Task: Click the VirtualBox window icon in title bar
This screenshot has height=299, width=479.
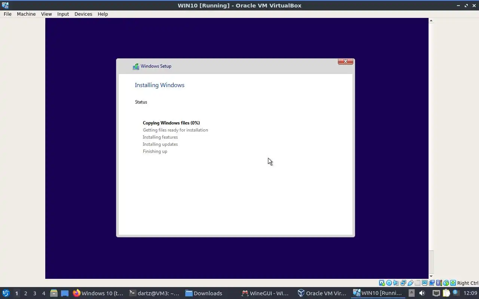Action: (x=5, y=5)
